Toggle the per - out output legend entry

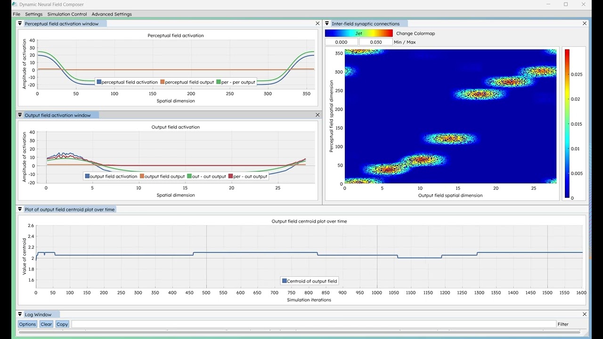tap(248, 176)
